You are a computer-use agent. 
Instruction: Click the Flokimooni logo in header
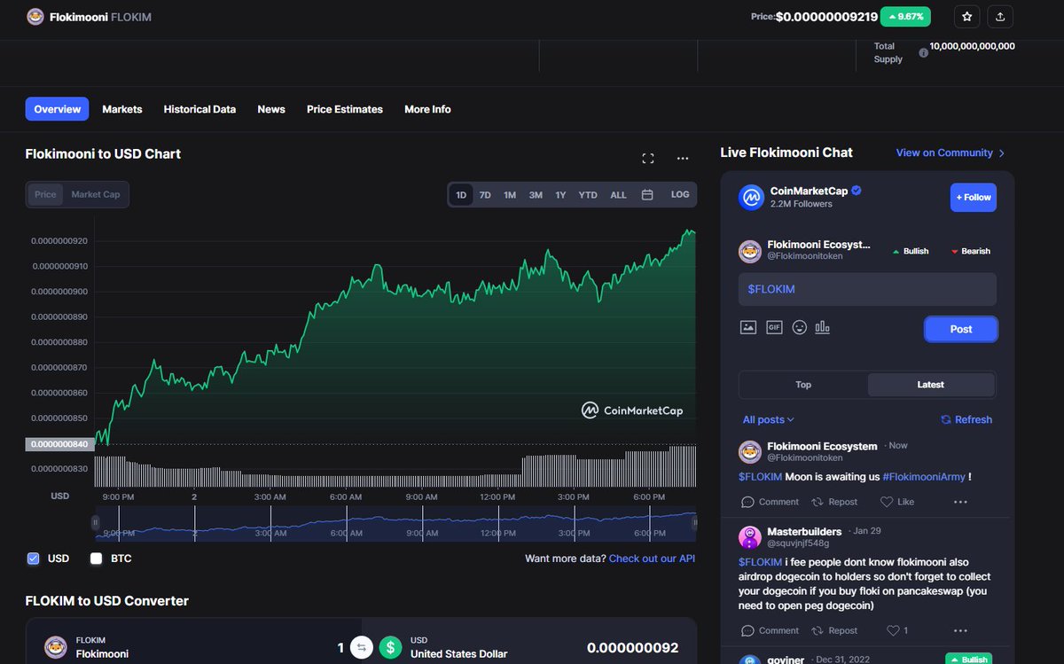coord(35,17)
